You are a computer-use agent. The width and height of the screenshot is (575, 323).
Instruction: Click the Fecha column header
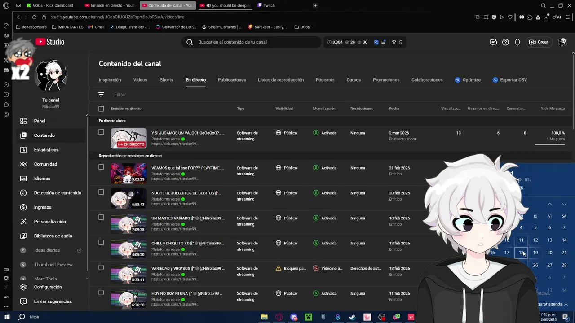click(394, 109)
